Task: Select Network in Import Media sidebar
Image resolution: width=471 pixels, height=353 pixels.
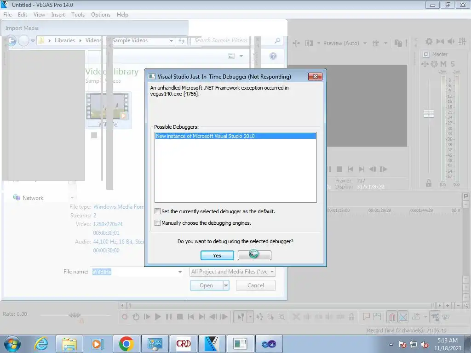Action: 33,198
